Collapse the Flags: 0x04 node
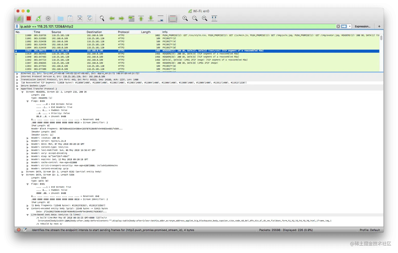 28,101
